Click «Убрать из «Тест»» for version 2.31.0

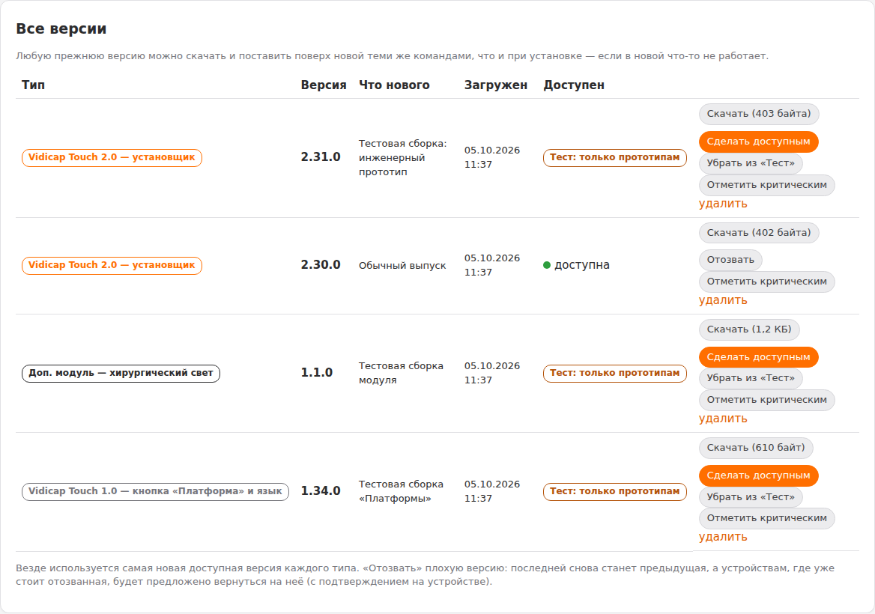click(x=751, y=163)
